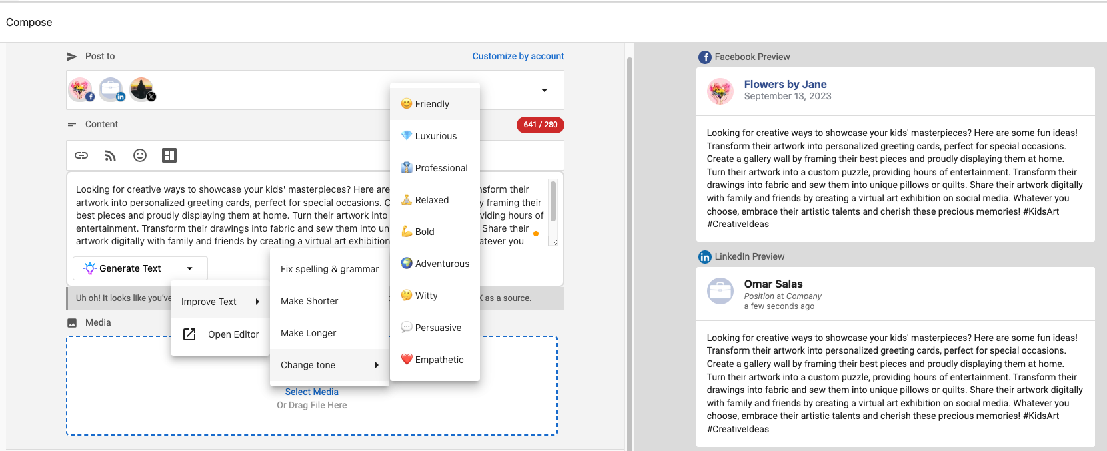Viewport: 1107px width, 451px height.
Task: Click the Flowers by Jane avatar in Facebook preview
Action: pyautogui.click(x=720, y=91)
